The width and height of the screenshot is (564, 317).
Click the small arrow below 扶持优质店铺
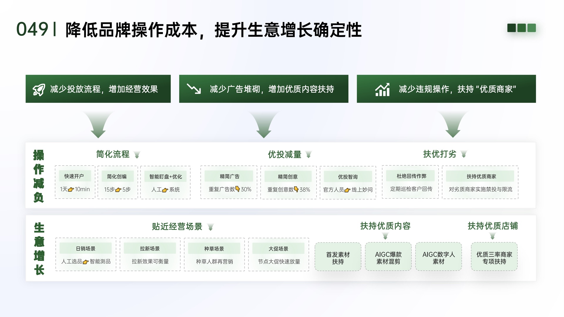(x=493, y=236)
